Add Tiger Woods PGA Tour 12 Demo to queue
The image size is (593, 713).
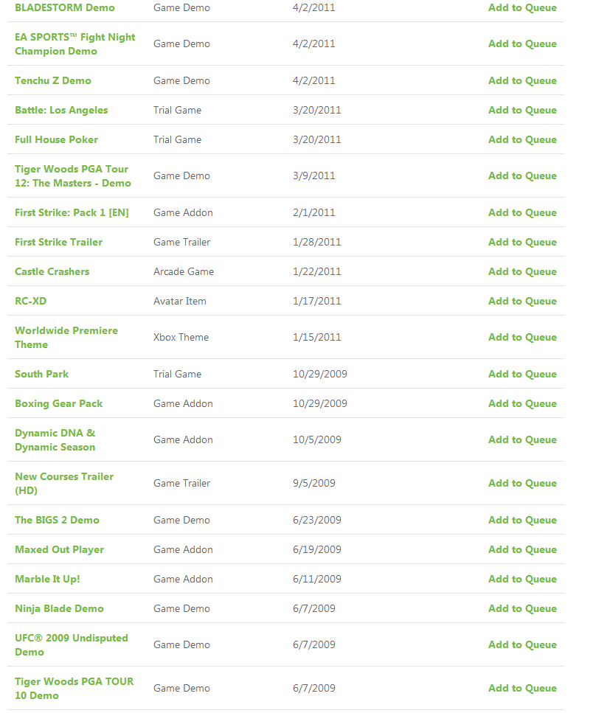click(x=522, y=176)
